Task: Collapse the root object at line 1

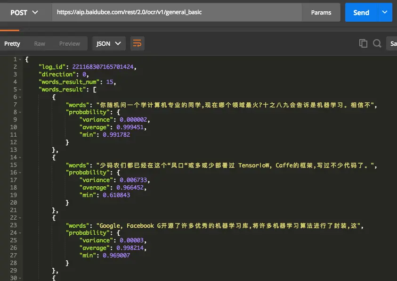Action: [20, 59]
